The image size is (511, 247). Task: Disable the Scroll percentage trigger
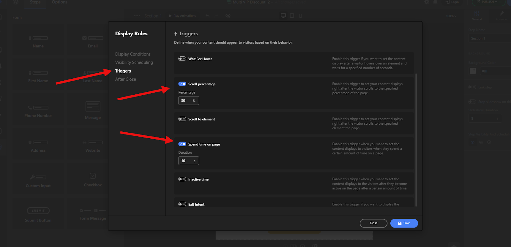[182, 84]
